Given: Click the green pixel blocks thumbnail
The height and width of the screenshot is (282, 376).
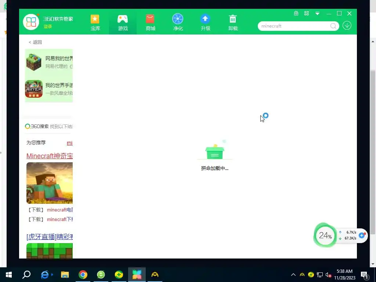Looking at the screenshot, I should click(50, 251).
